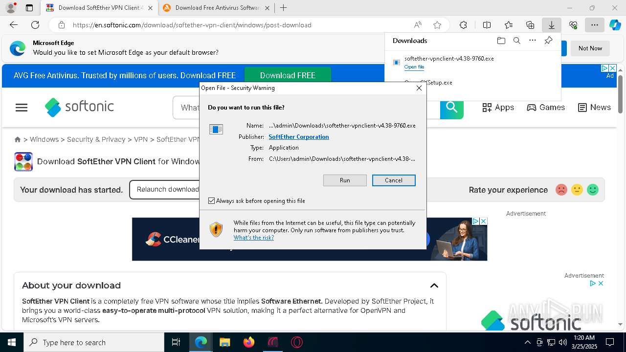Open Favorites list icon
This screenshot has height=352, width=626.
tap(509, 25)
